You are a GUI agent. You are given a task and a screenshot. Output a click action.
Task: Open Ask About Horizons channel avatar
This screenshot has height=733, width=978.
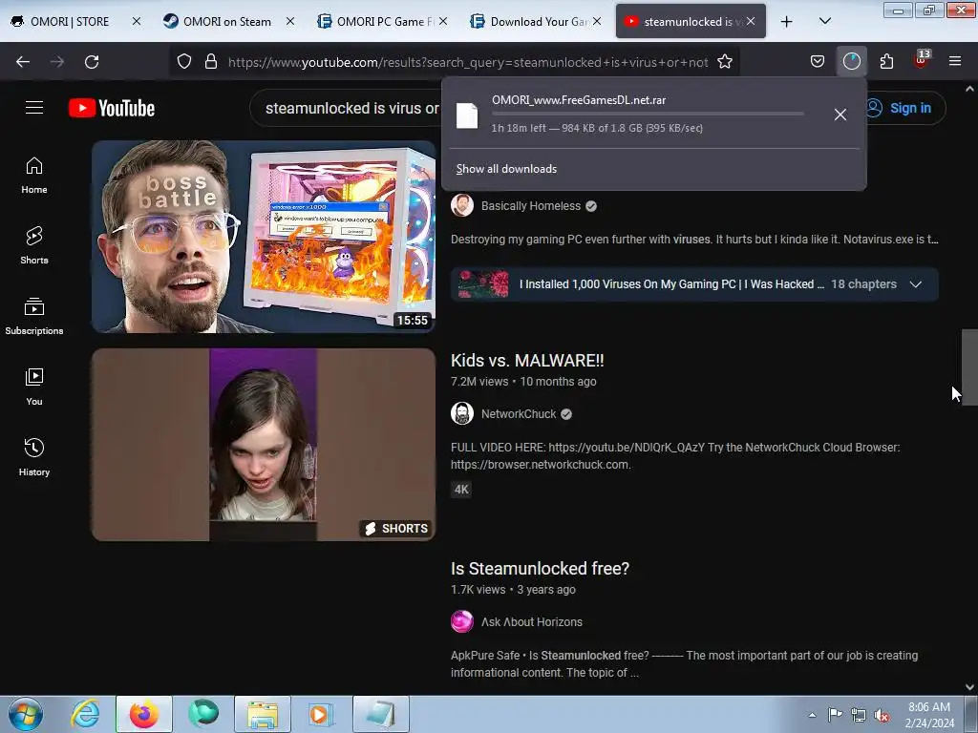coord(462,621)
